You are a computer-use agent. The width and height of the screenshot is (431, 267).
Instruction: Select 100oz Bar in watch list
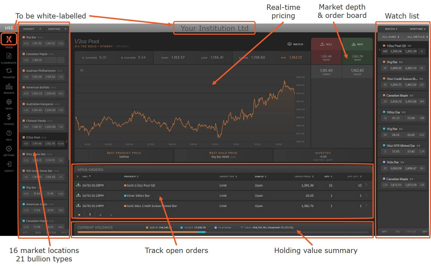403,115
